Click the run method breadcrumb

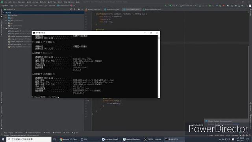point(73,6)
